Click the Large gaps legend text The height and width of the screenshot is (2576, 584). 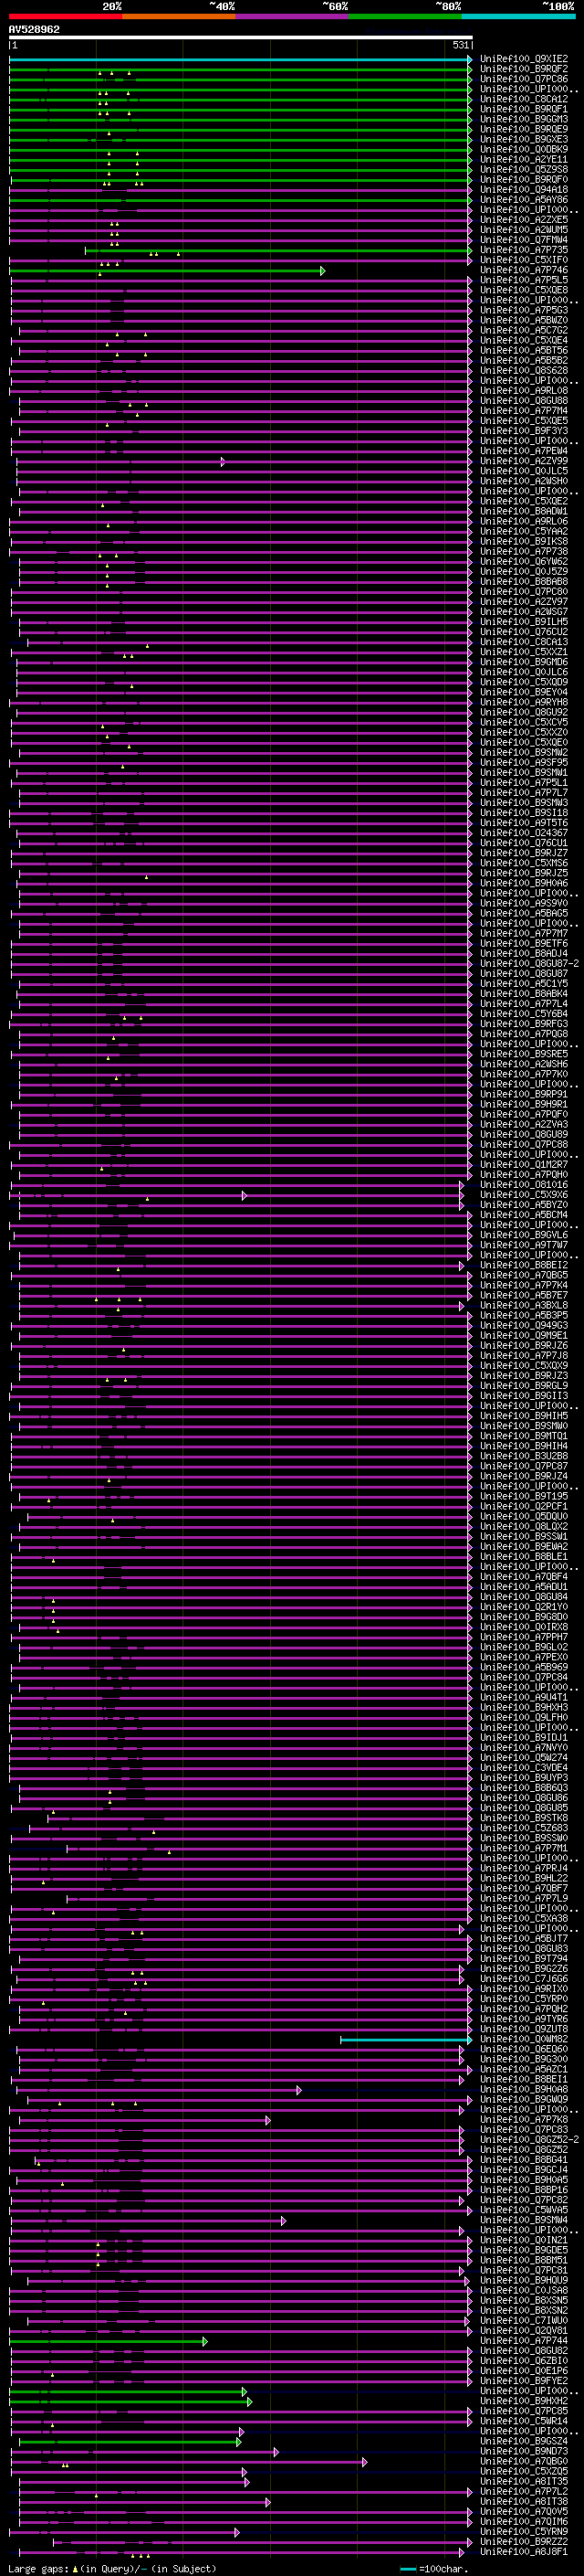point(112,2568)
